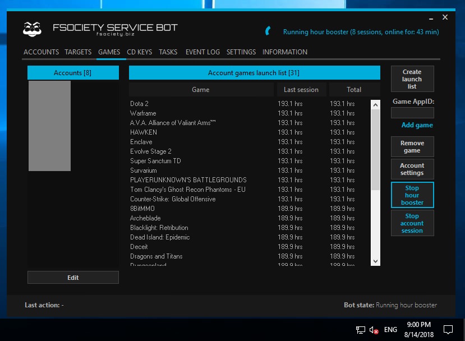Image resolution: width=465 pixels, height=341 pixels.
Task: Select the Enclave game entry
Action: click(249, 142)
